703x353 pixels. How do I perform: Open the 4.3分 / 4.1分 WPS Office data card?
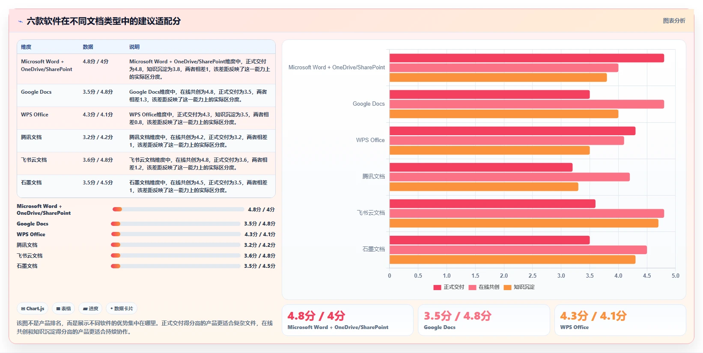click(620, 320)
